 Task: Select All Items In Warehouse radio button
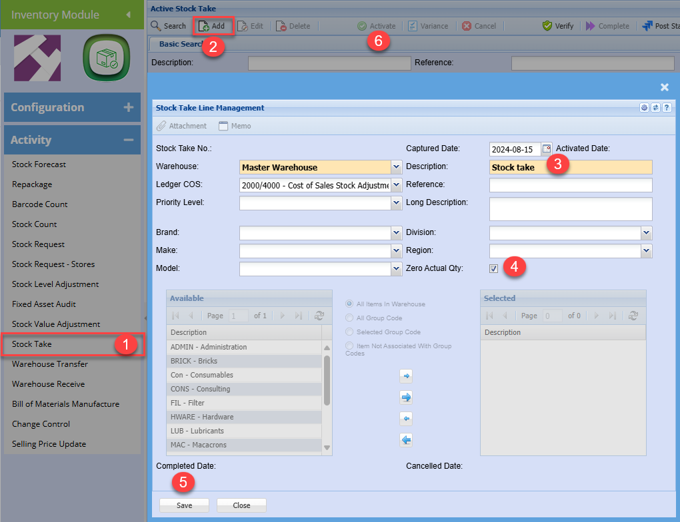[x=349, y=304]
